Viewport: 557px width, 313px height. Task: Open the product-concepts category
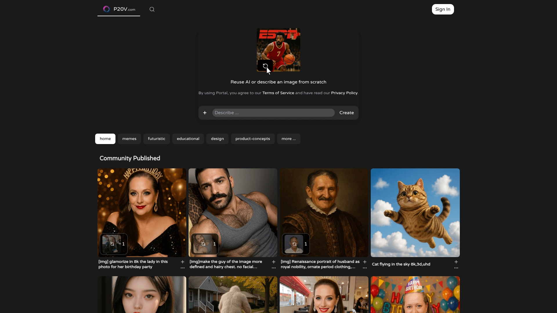click(253, 139)
